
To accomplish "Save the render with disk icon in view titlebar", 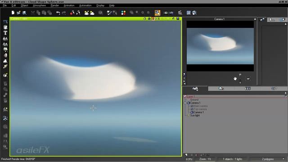I will (178, 19).
